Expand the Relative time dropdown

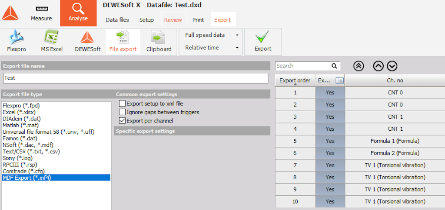pos(211,48)
